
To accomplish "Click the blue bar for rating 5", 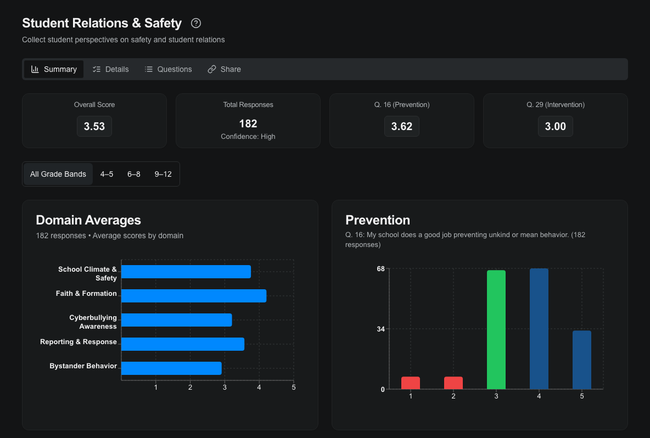I will 582,360.
